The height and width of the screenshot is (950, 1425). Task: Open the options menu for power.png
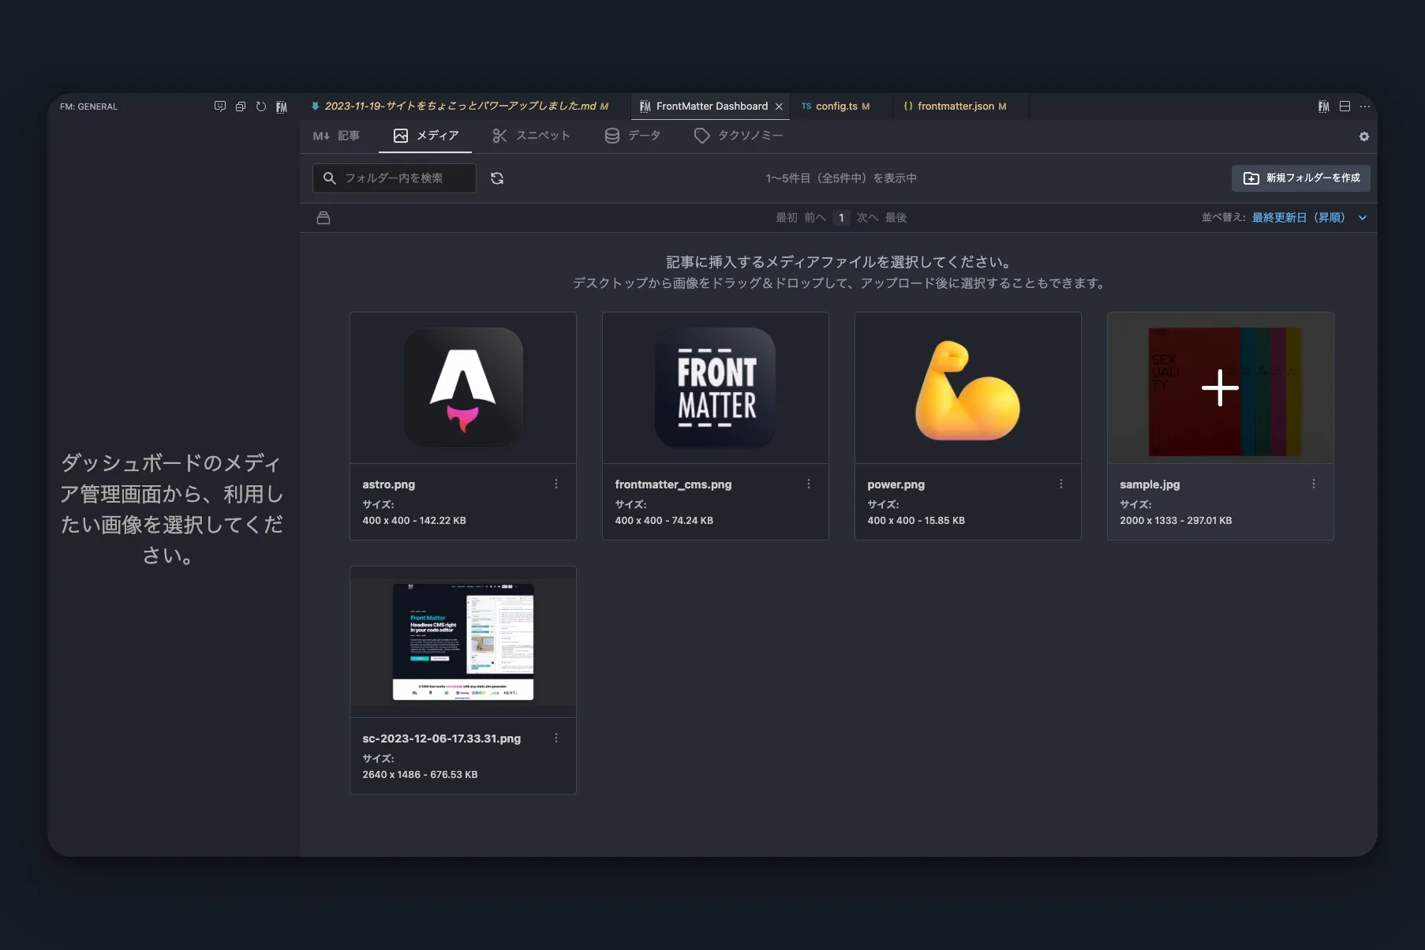click(x=1061, y=484)
